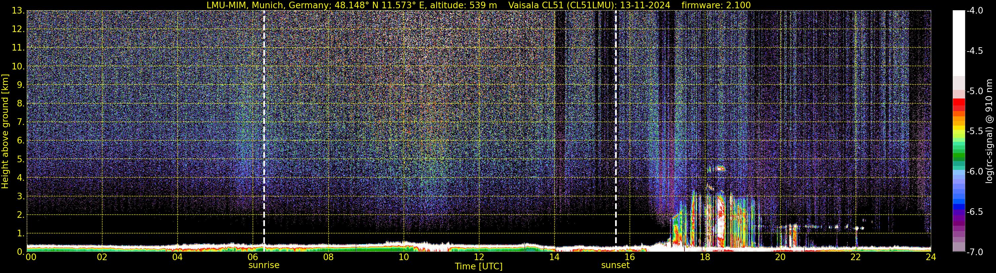
Task: Click the "22" time axis tick label
Action: coord(856,257)
